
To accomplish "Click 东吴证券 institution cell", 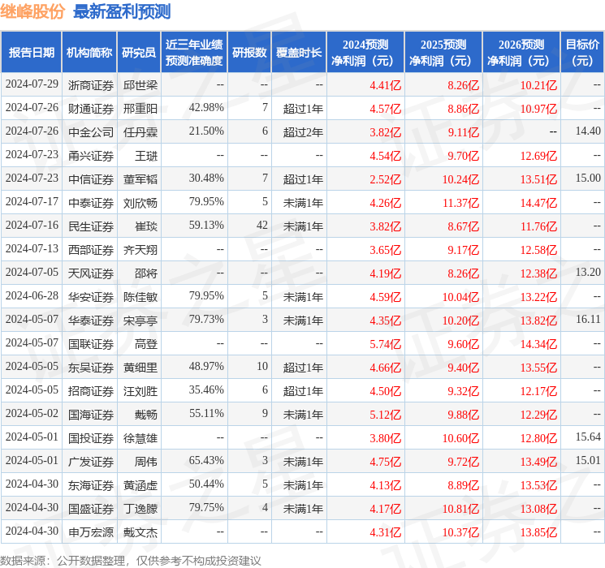I will point(91,367).
